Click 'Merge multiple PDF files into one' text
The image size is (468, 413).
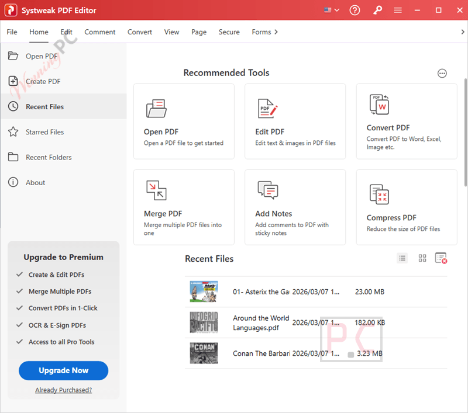pos(183,229)
